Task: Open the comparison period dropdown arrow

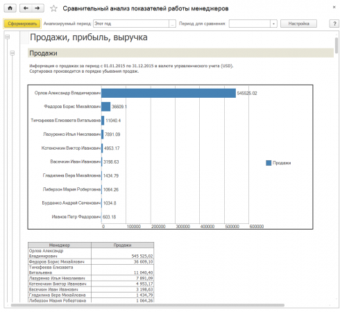Action: click(273, 24)
